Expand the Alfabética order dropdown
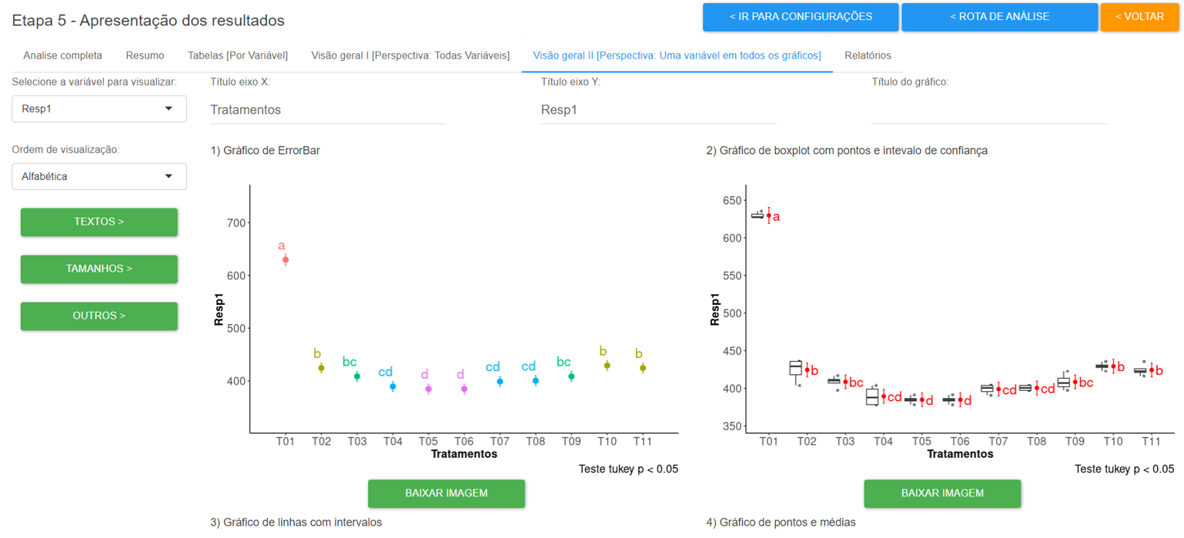Image resolution: width=1184 pixels, height=538 pixels. point(99,177)
